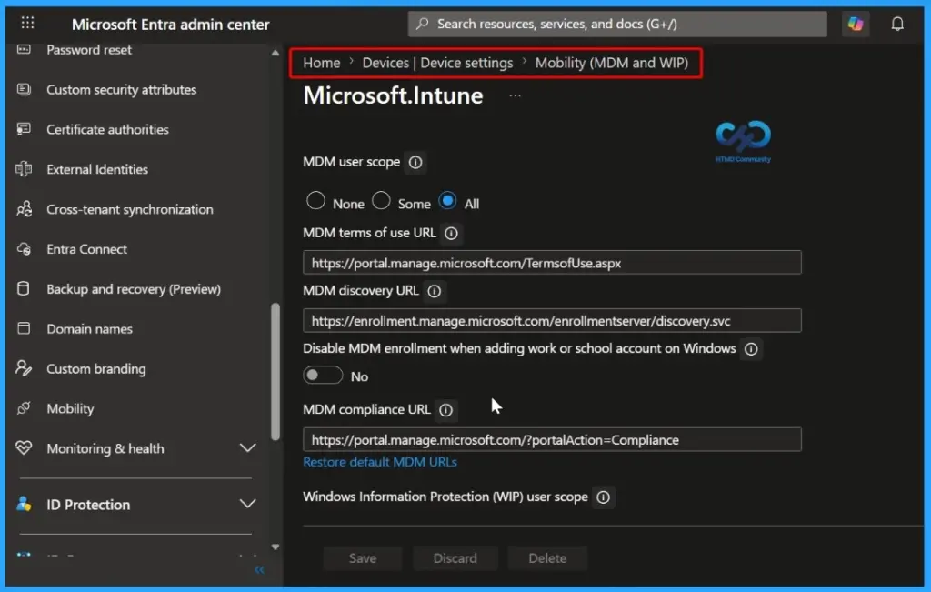Viewport: 931px width, 592px height.
Task: Focus the MDM terms of use URL field
Action: [552, 263]
